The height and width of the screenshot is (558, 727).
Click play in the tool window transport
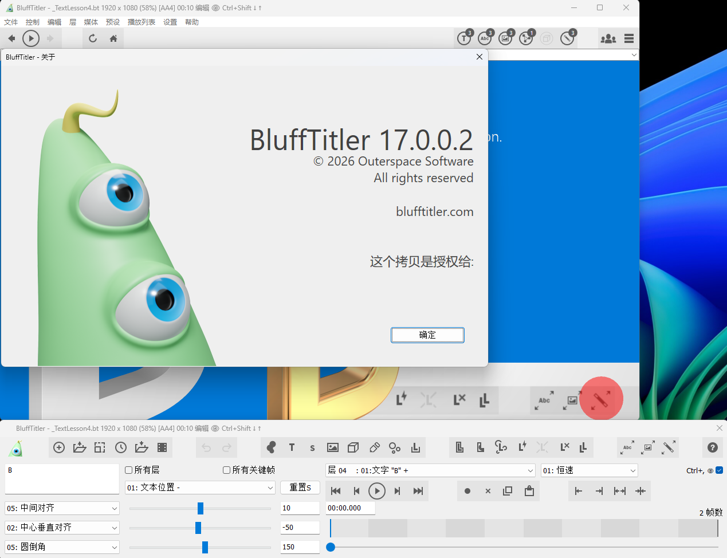pos(376,491)
